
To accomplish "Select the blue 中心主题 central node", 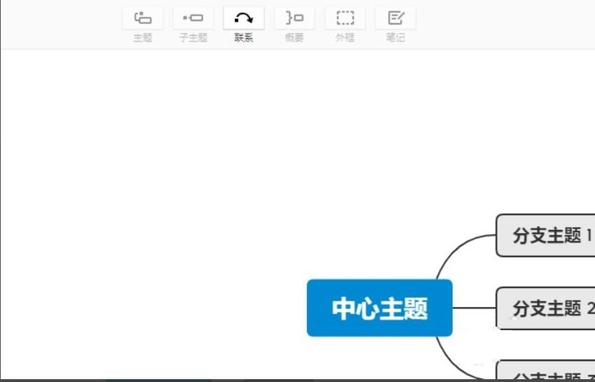I will coord(379,308).
